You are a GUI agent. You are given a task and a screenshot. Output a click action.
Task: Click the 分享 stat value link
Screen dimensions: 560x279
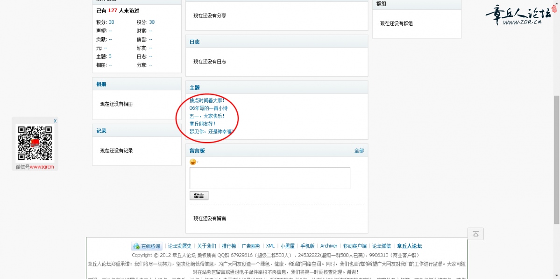pos(151,65)
